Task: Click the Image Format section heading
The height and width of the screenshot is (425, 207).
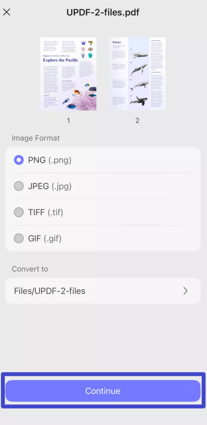Action: tap(35, 138)
